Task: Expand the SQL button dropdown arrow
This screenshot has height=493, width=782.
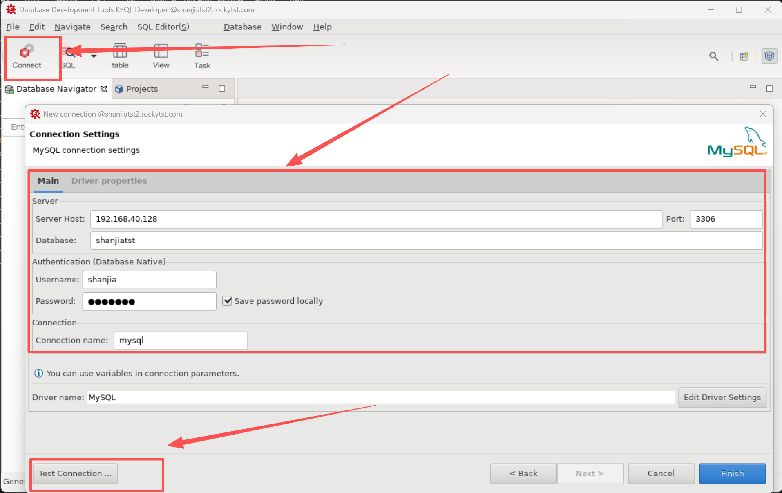Action: coord(94,56)
